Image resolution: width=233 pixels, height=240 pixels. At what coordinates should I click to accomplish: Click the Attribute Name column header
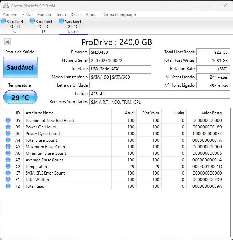[68, 113]
